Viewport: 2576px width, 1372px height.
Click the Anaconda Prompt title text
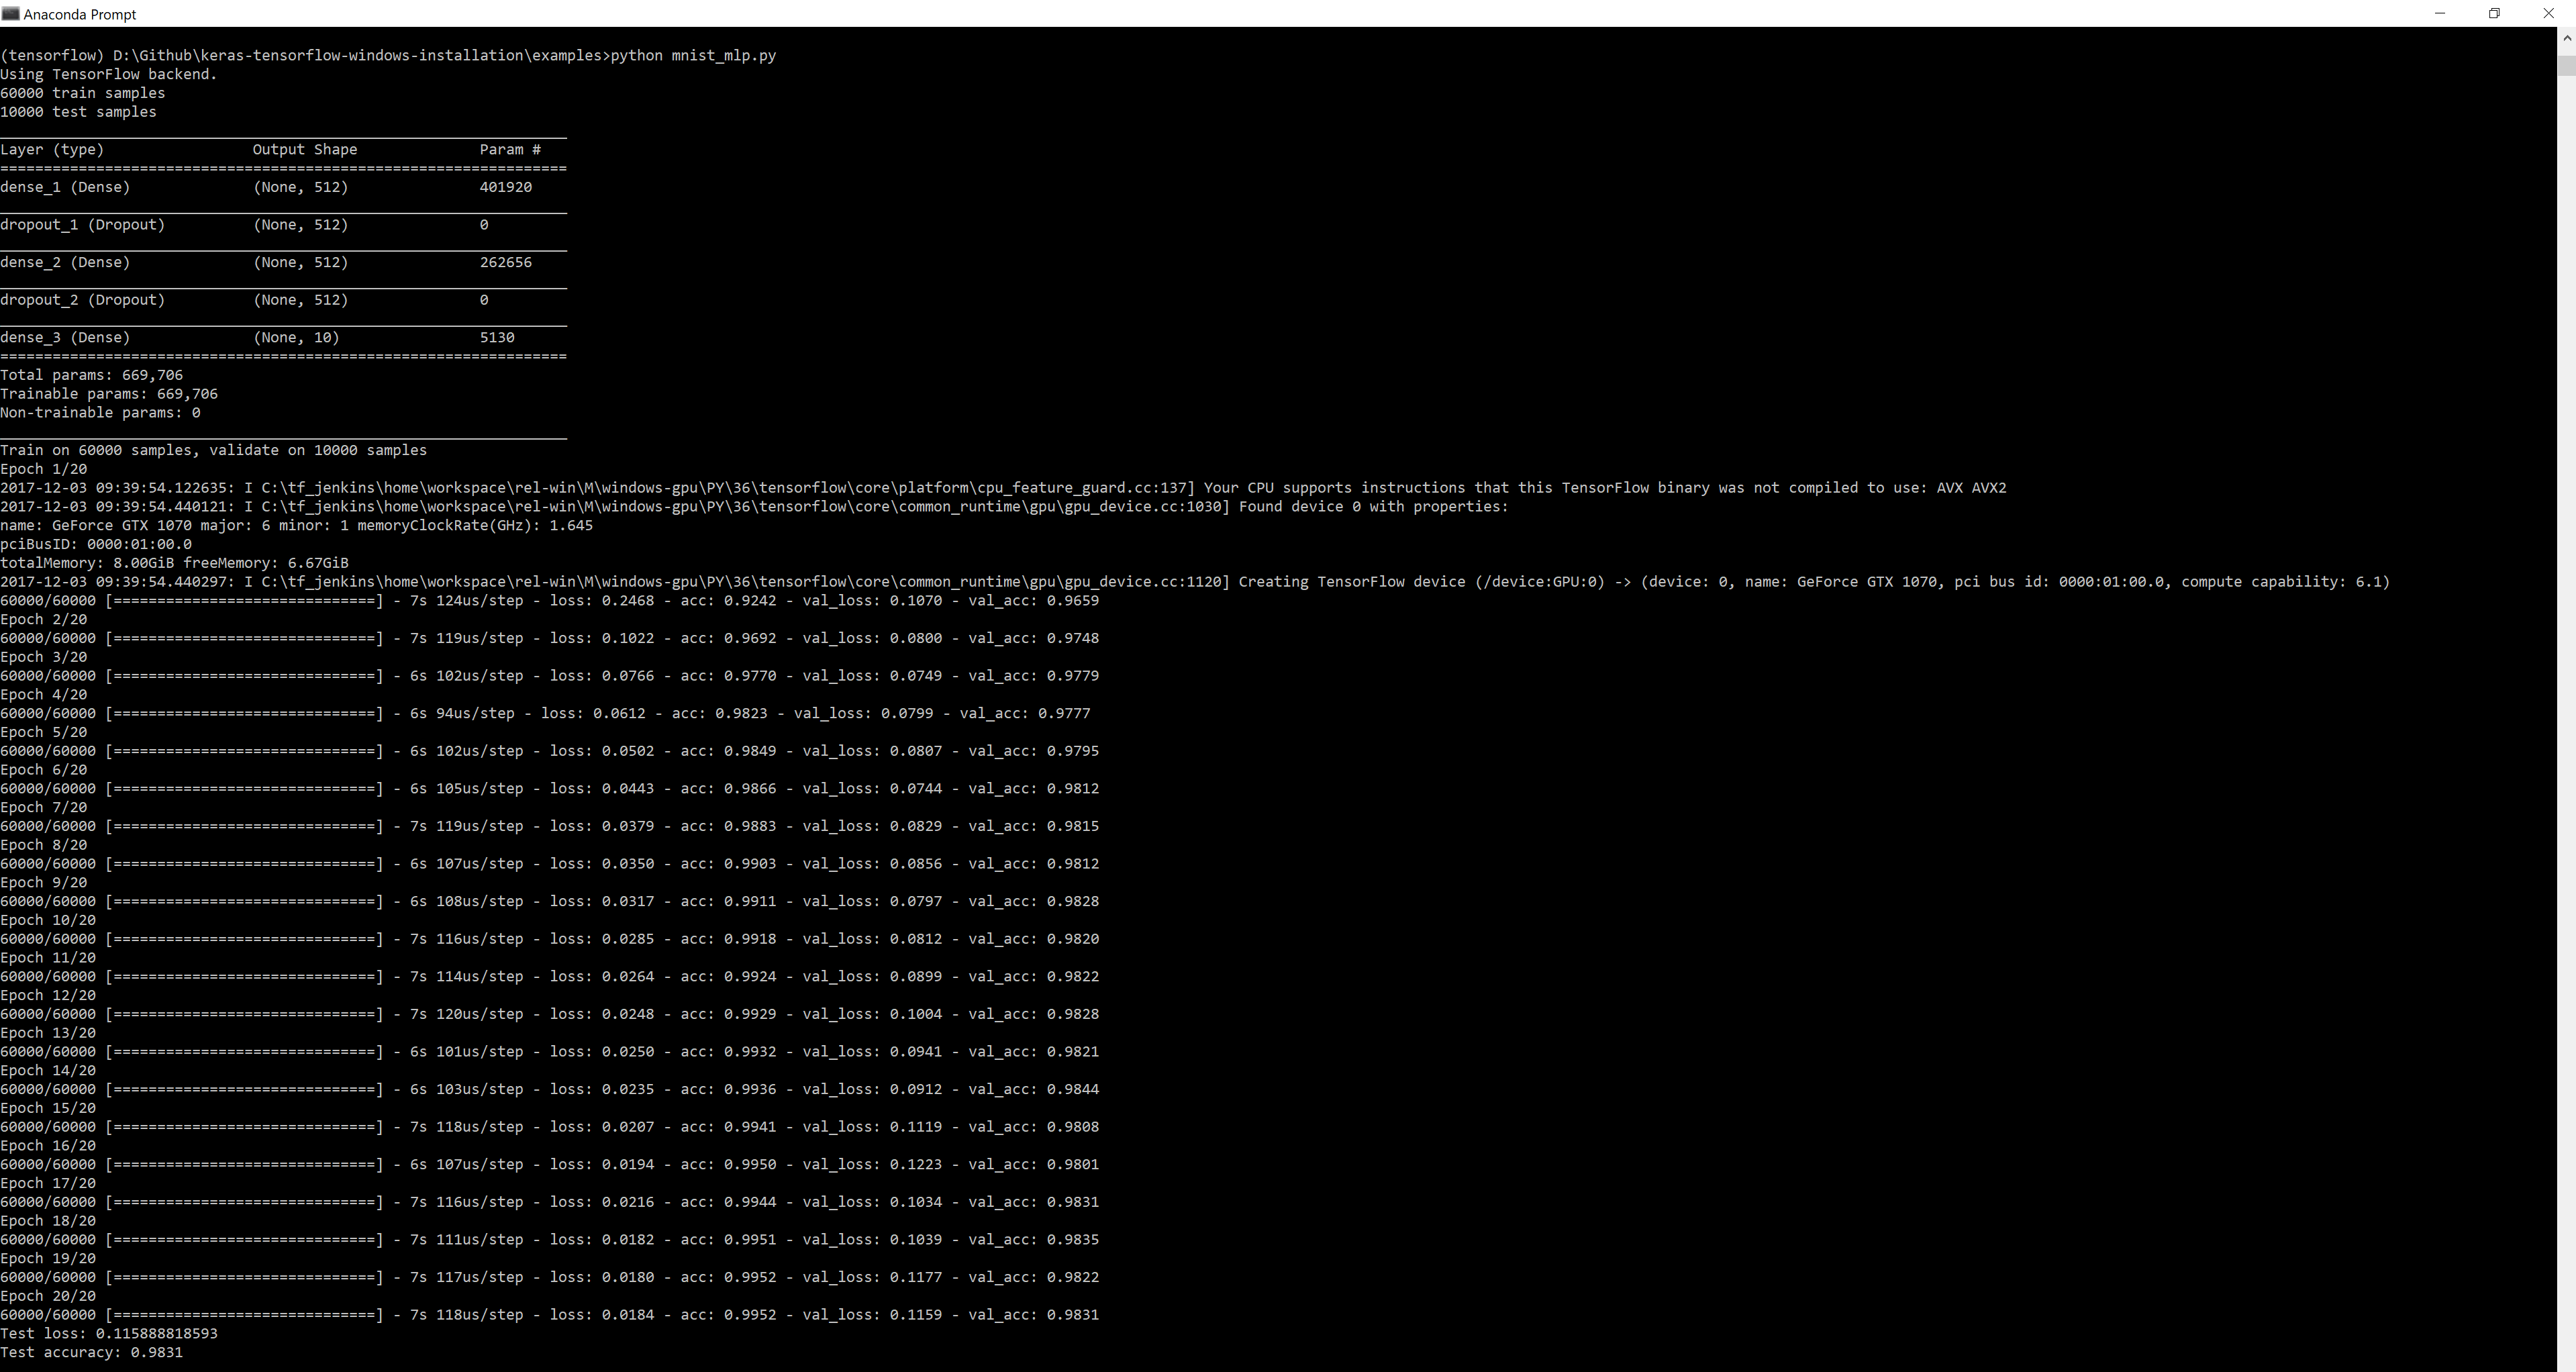[80, 15]
